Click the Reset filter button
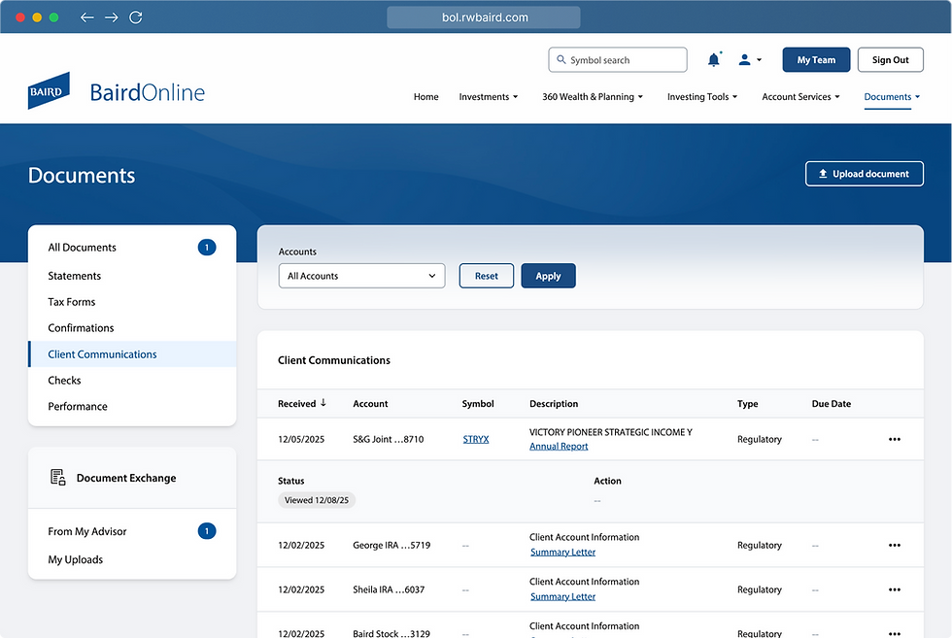 tap(487, 276)
